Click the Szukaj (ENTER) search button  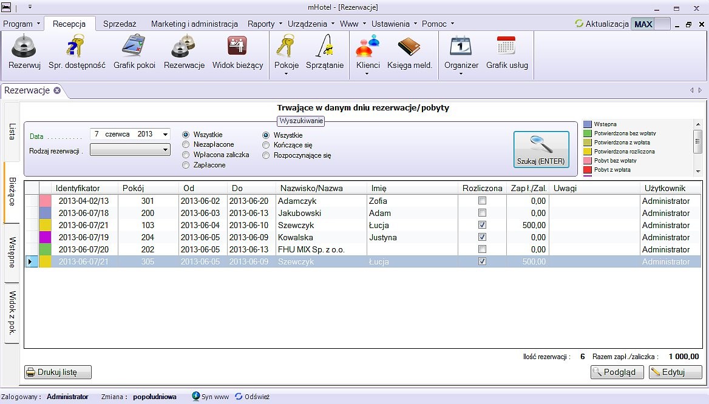coord(541,150)
